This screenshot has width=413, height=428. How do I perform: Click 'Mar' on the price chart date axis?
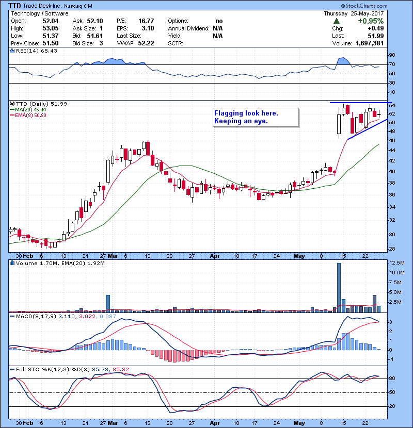click(x=113, y=256)
